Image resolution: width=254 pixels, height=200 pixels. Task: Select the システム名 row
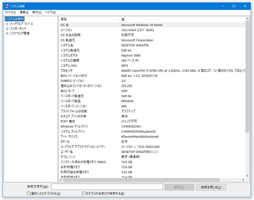[152, 45]
